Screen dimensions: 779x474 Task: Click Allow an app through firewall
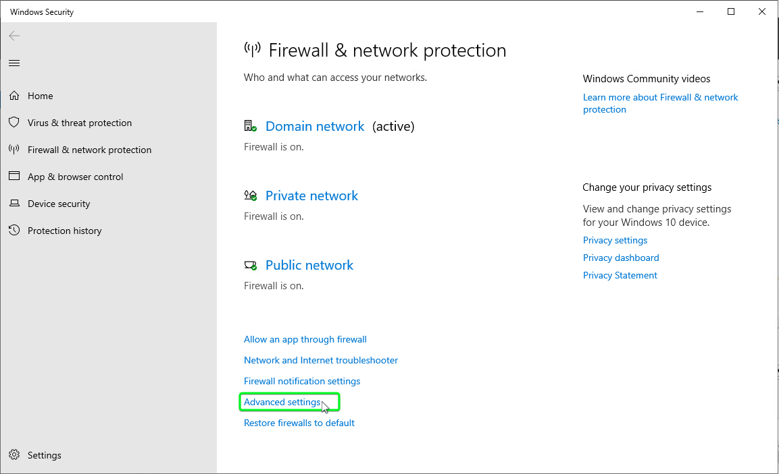[x=305, y=340]
